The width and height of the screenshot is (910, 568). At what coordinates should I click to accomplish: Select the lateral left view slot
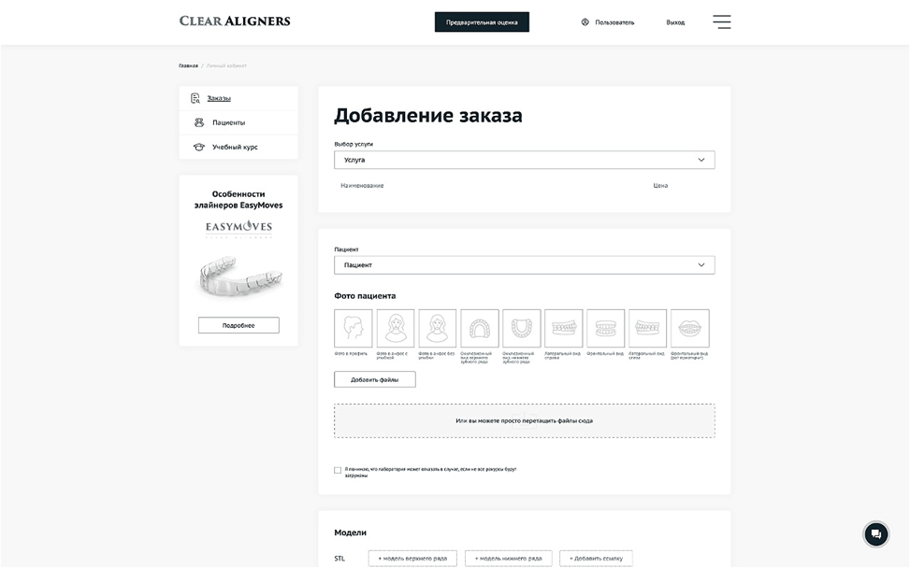(648, 329)
